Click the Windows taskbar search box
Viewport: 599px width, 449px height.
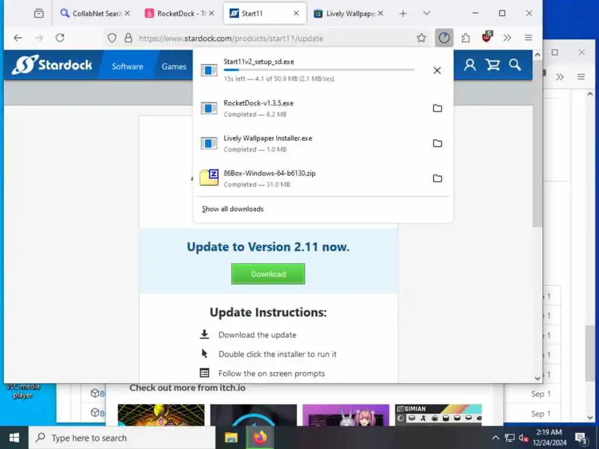[122, 438]
